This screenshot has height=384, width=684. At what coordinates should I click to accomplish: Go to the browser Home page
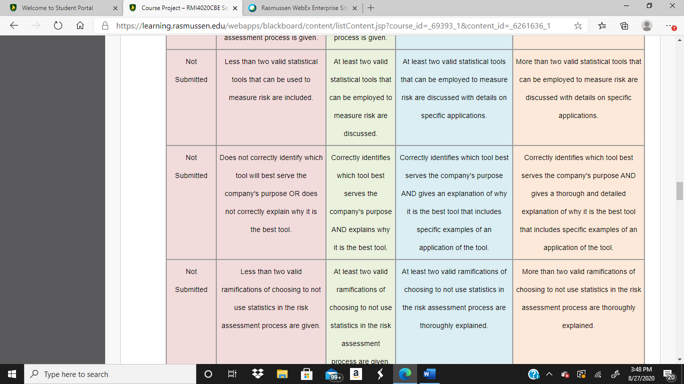click(x=80, y=25)
